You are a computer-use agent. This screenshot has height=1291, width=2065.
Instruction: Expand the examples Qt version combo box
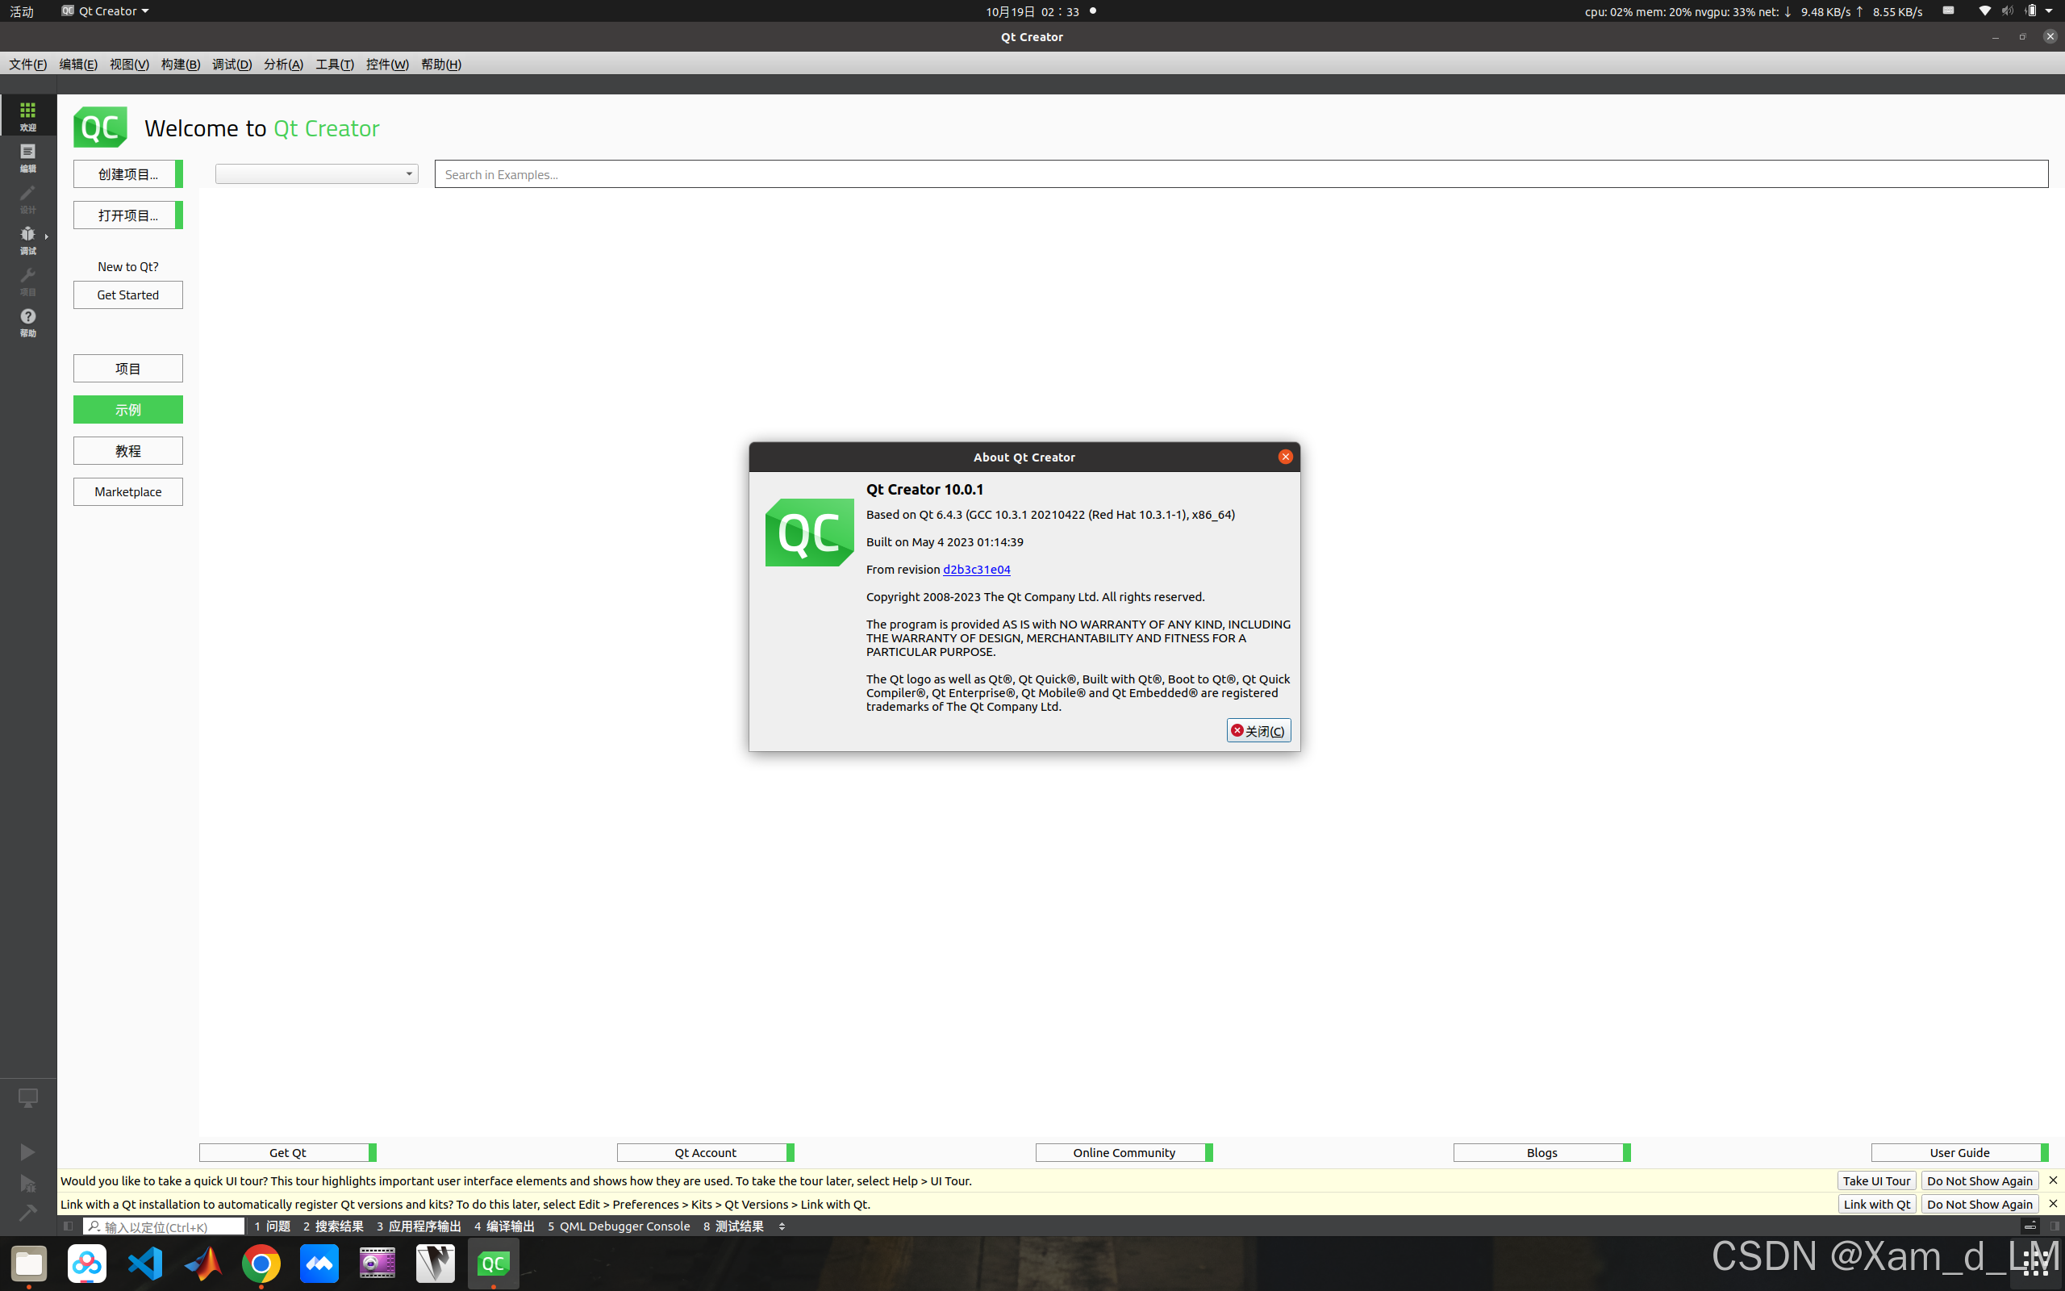point(316,174)
